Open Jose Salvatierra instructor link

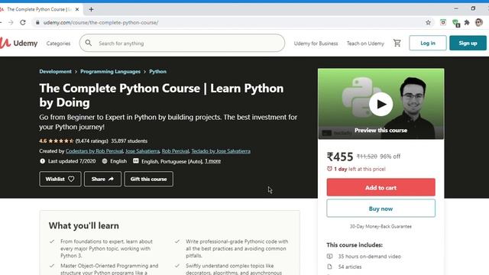(142, 151)
